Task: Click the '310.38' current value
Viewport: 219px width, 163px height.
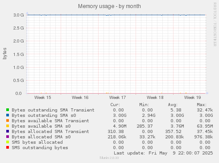Action: pyautogui.click(x=116, y=132)
